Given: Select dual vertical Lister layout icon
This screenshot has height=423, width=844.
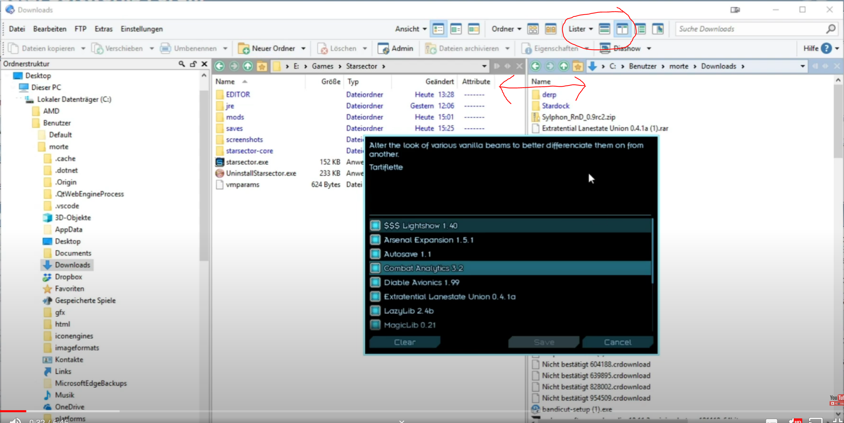Looking at the screenshot, I should pos(622,29).
